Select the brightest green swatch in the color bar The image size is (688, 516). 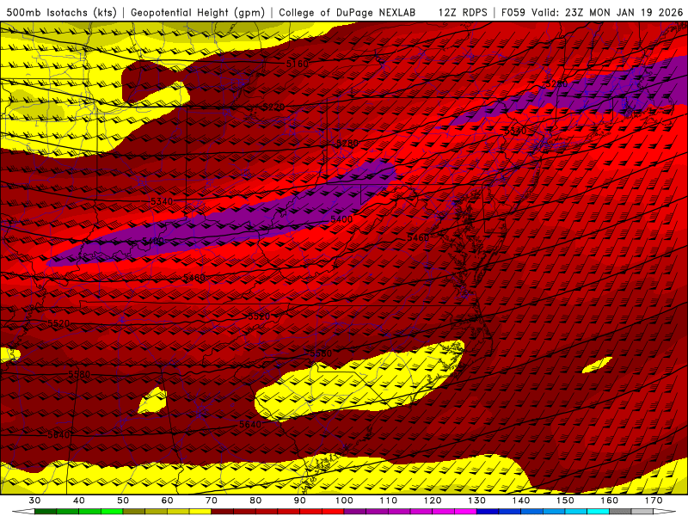click(112, 512)
